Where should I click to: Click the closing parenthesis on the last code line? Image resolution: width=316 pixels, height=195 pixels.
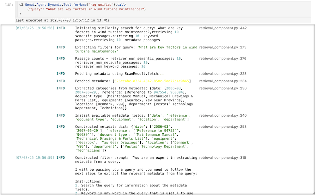[20, 14]
